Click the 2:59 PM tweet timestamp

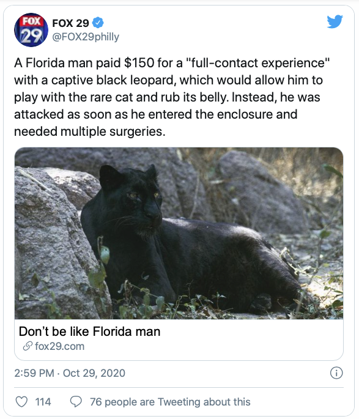click(34, 373)
